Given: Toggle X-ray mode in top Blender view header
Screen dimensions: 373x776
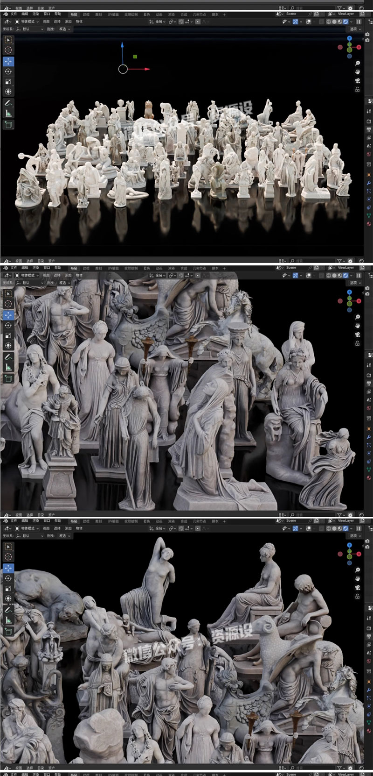Looking at the screenshot, I should click(321, 21).
